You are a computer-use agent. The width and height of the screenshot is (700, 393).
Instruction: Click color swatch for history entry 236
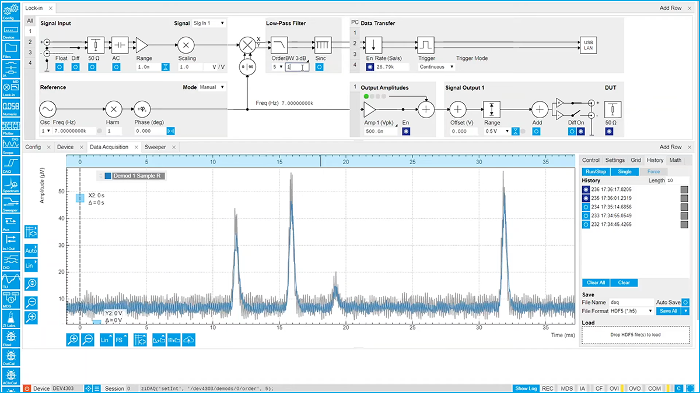[x=684, y=189]
